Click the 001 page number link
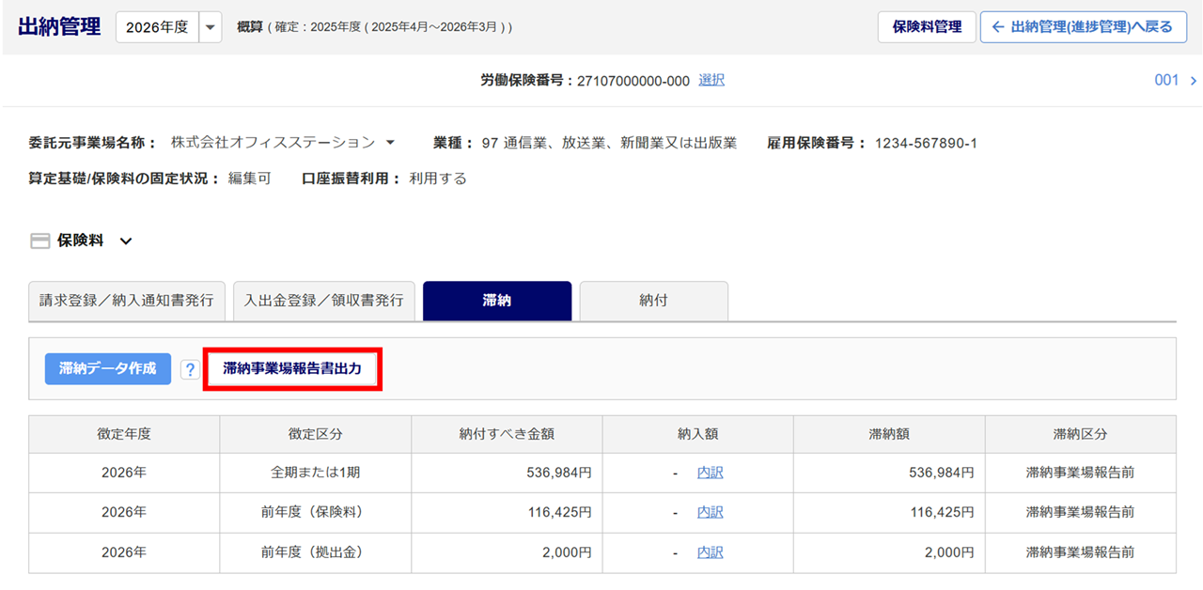The height and width of the screenshot is (590, 1203). [1165, 81]
